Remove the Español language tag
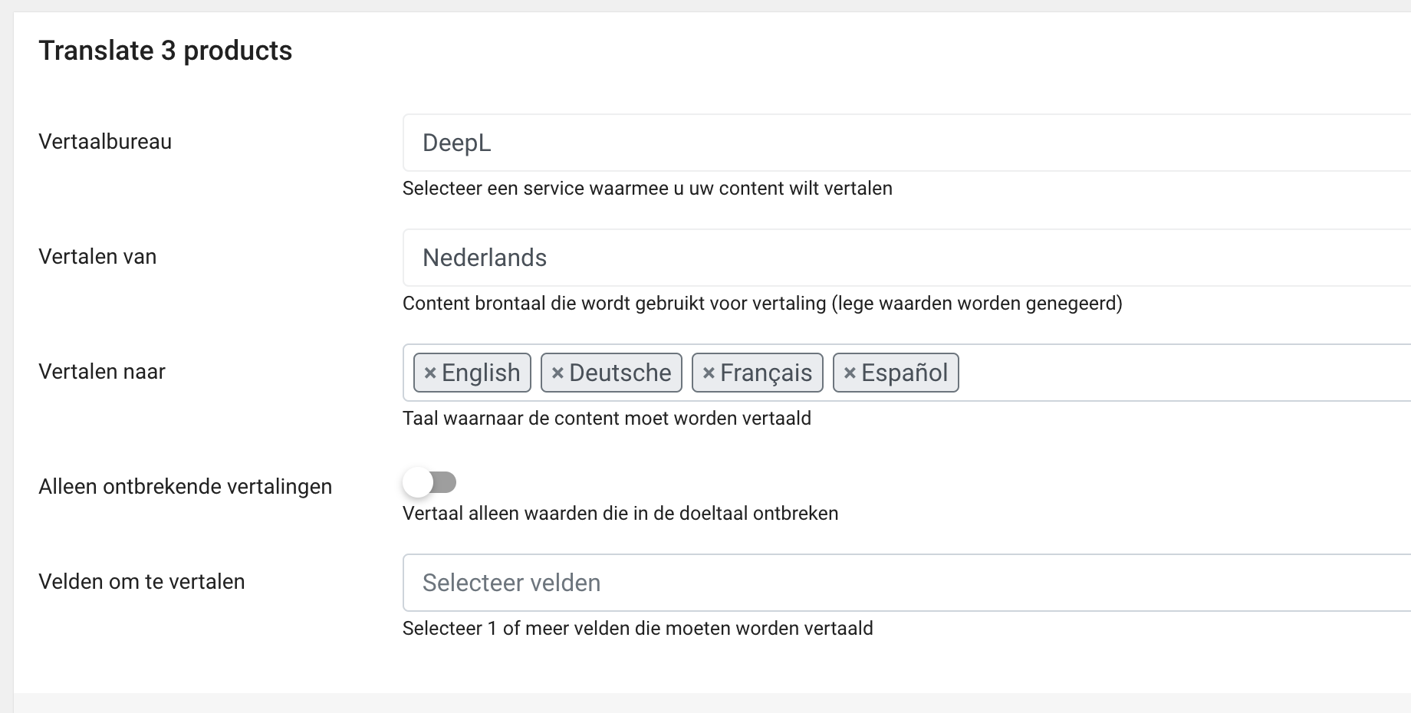The width and height of the screenshot is (1411, 713). pyautogui.click(x=850, y=373)
